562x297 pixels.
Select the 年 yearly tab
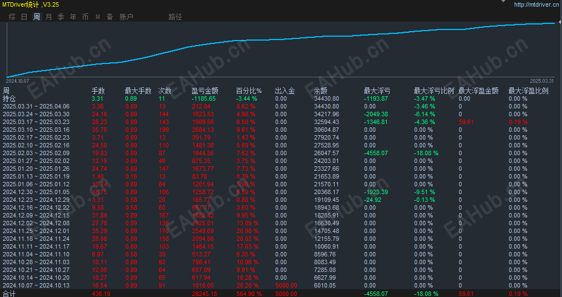73,17
